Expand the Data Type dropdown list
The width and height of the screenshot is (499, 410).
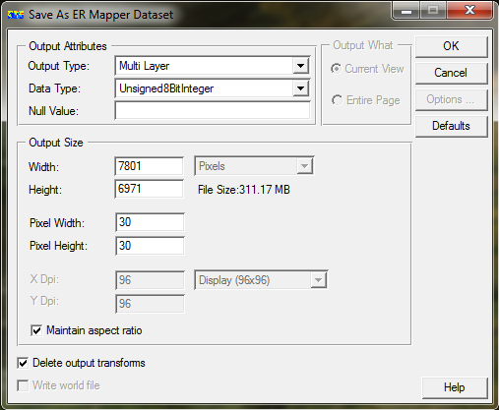tap(300, 88)
